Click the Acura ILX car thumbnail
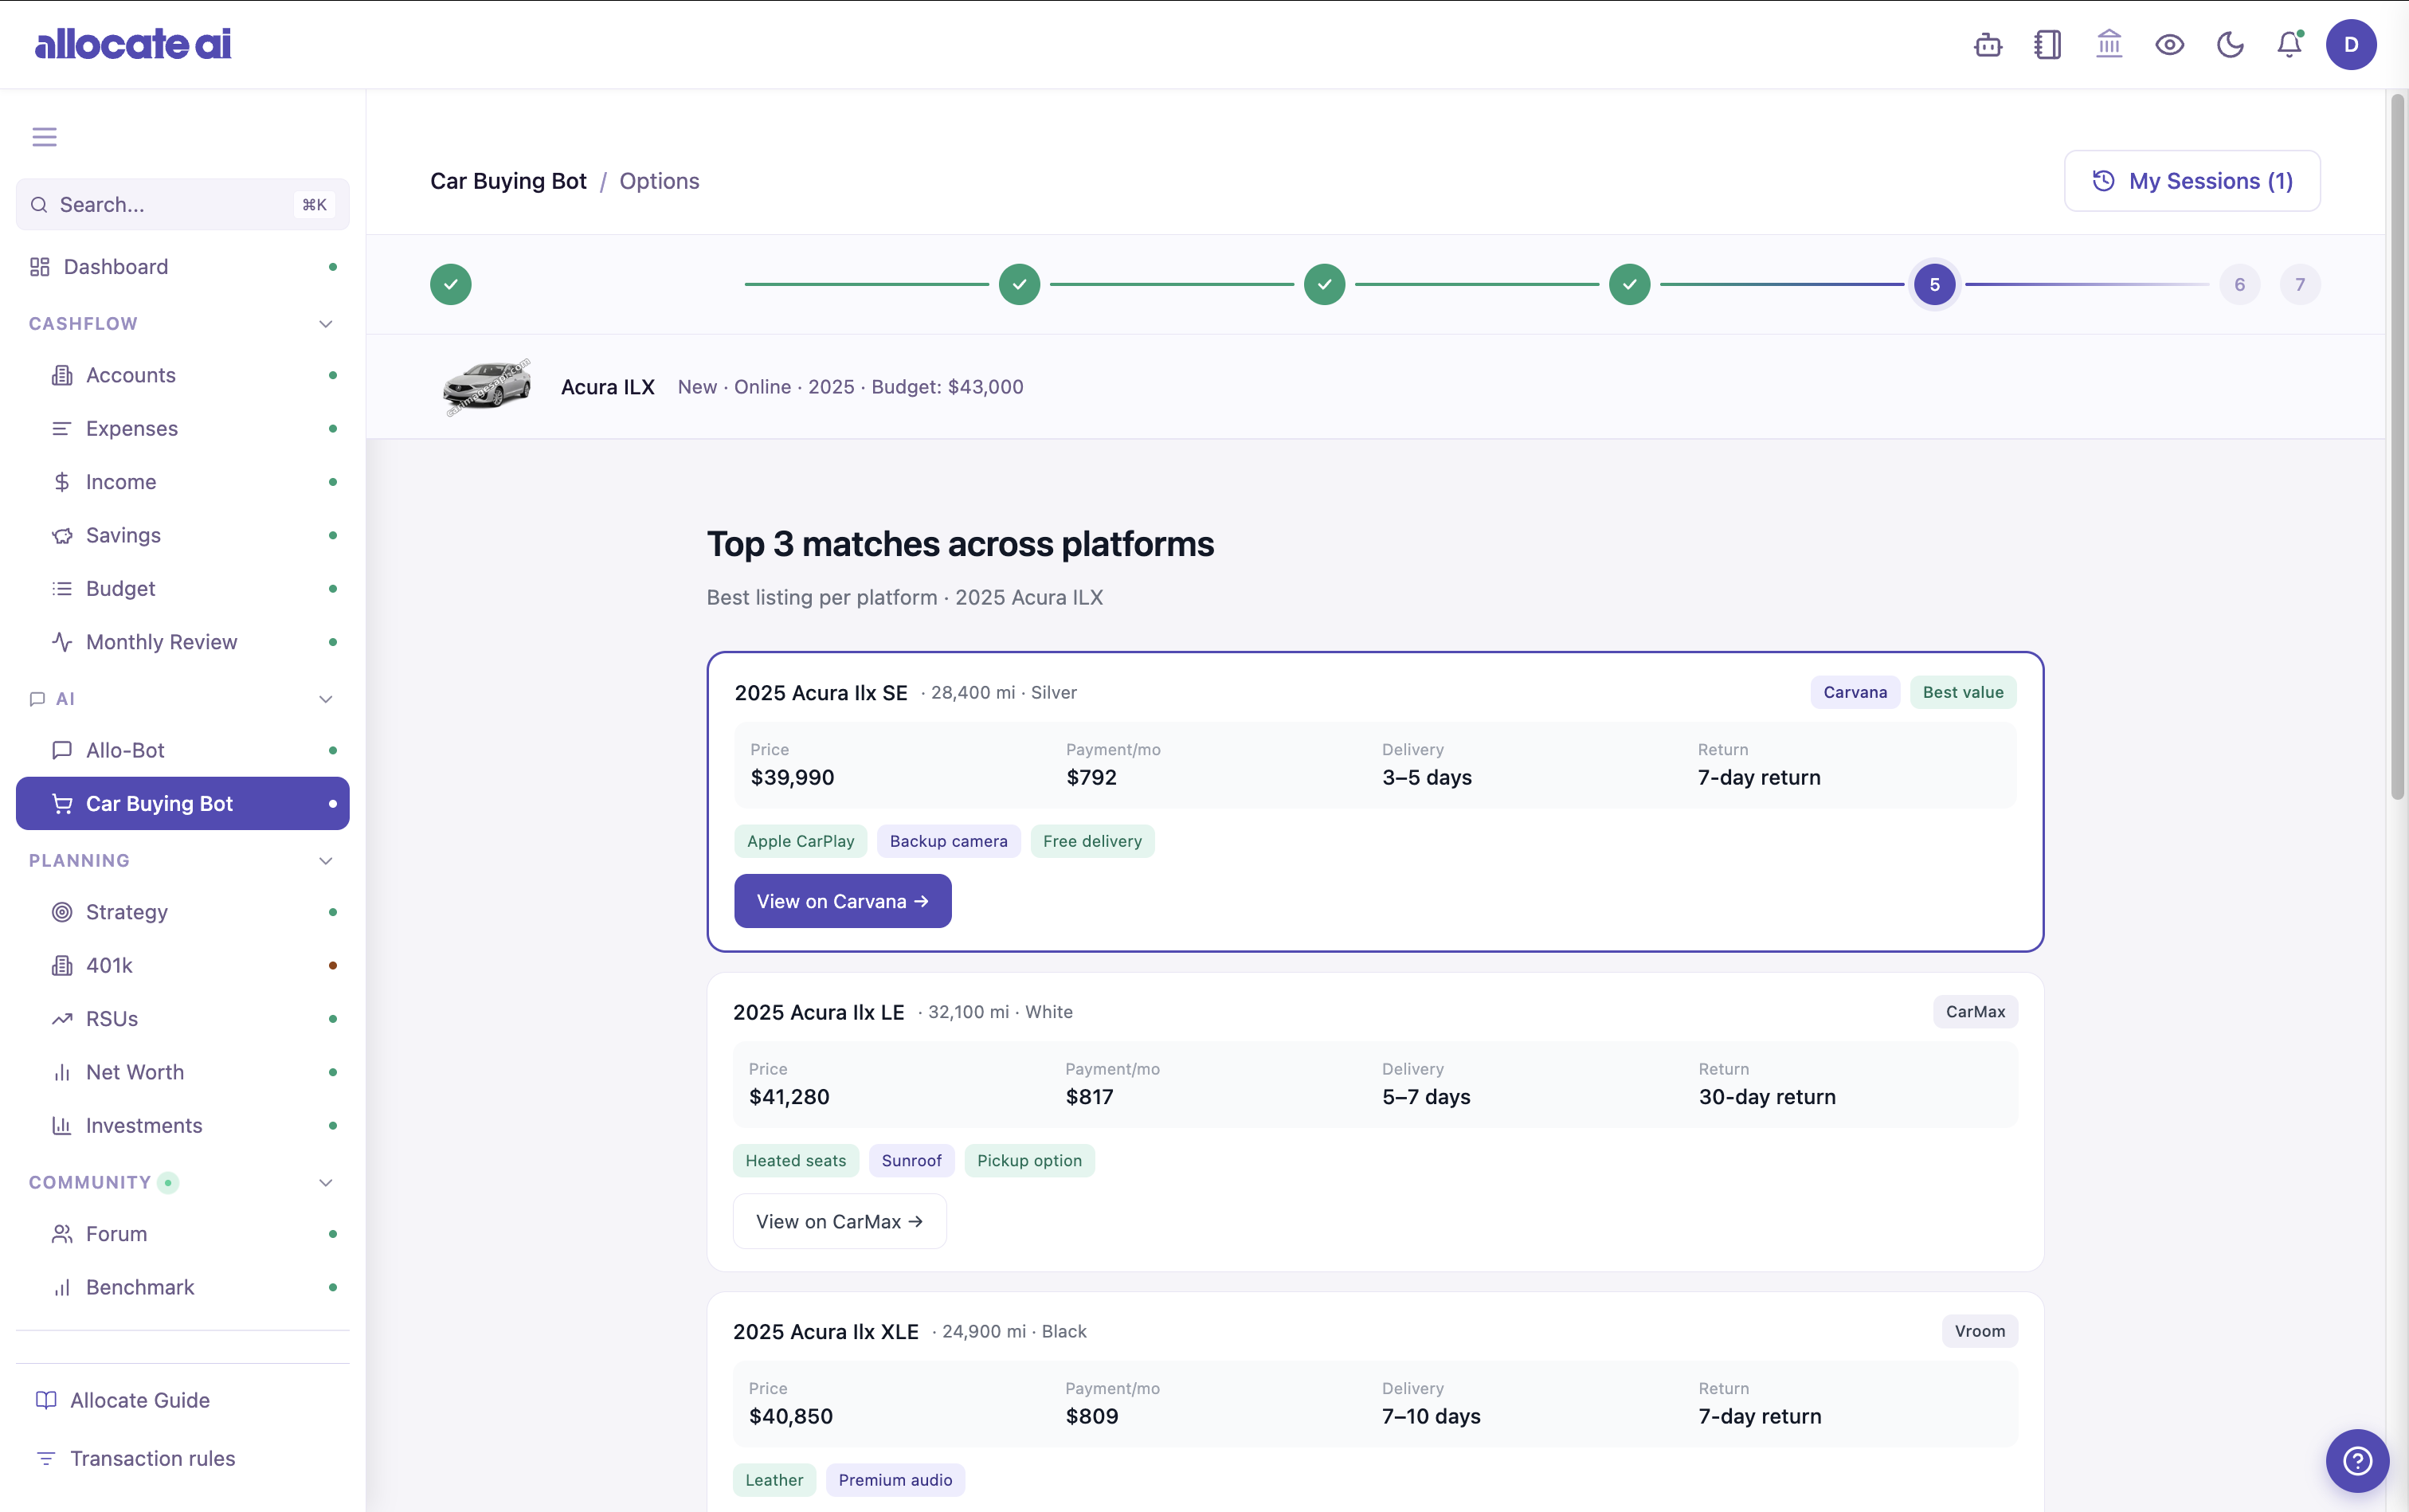The height and width of the screenshot is (1512, 2409). [487, 387]
